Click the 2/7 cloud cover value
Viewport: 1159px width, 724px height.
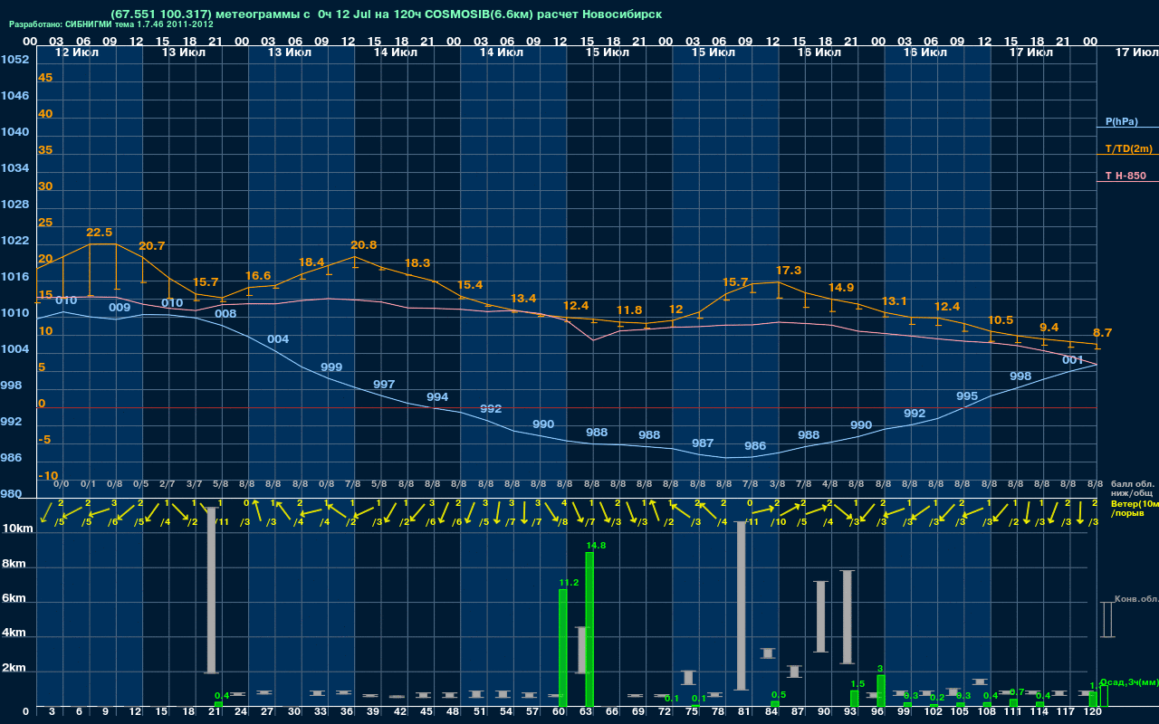coord(168,485)
